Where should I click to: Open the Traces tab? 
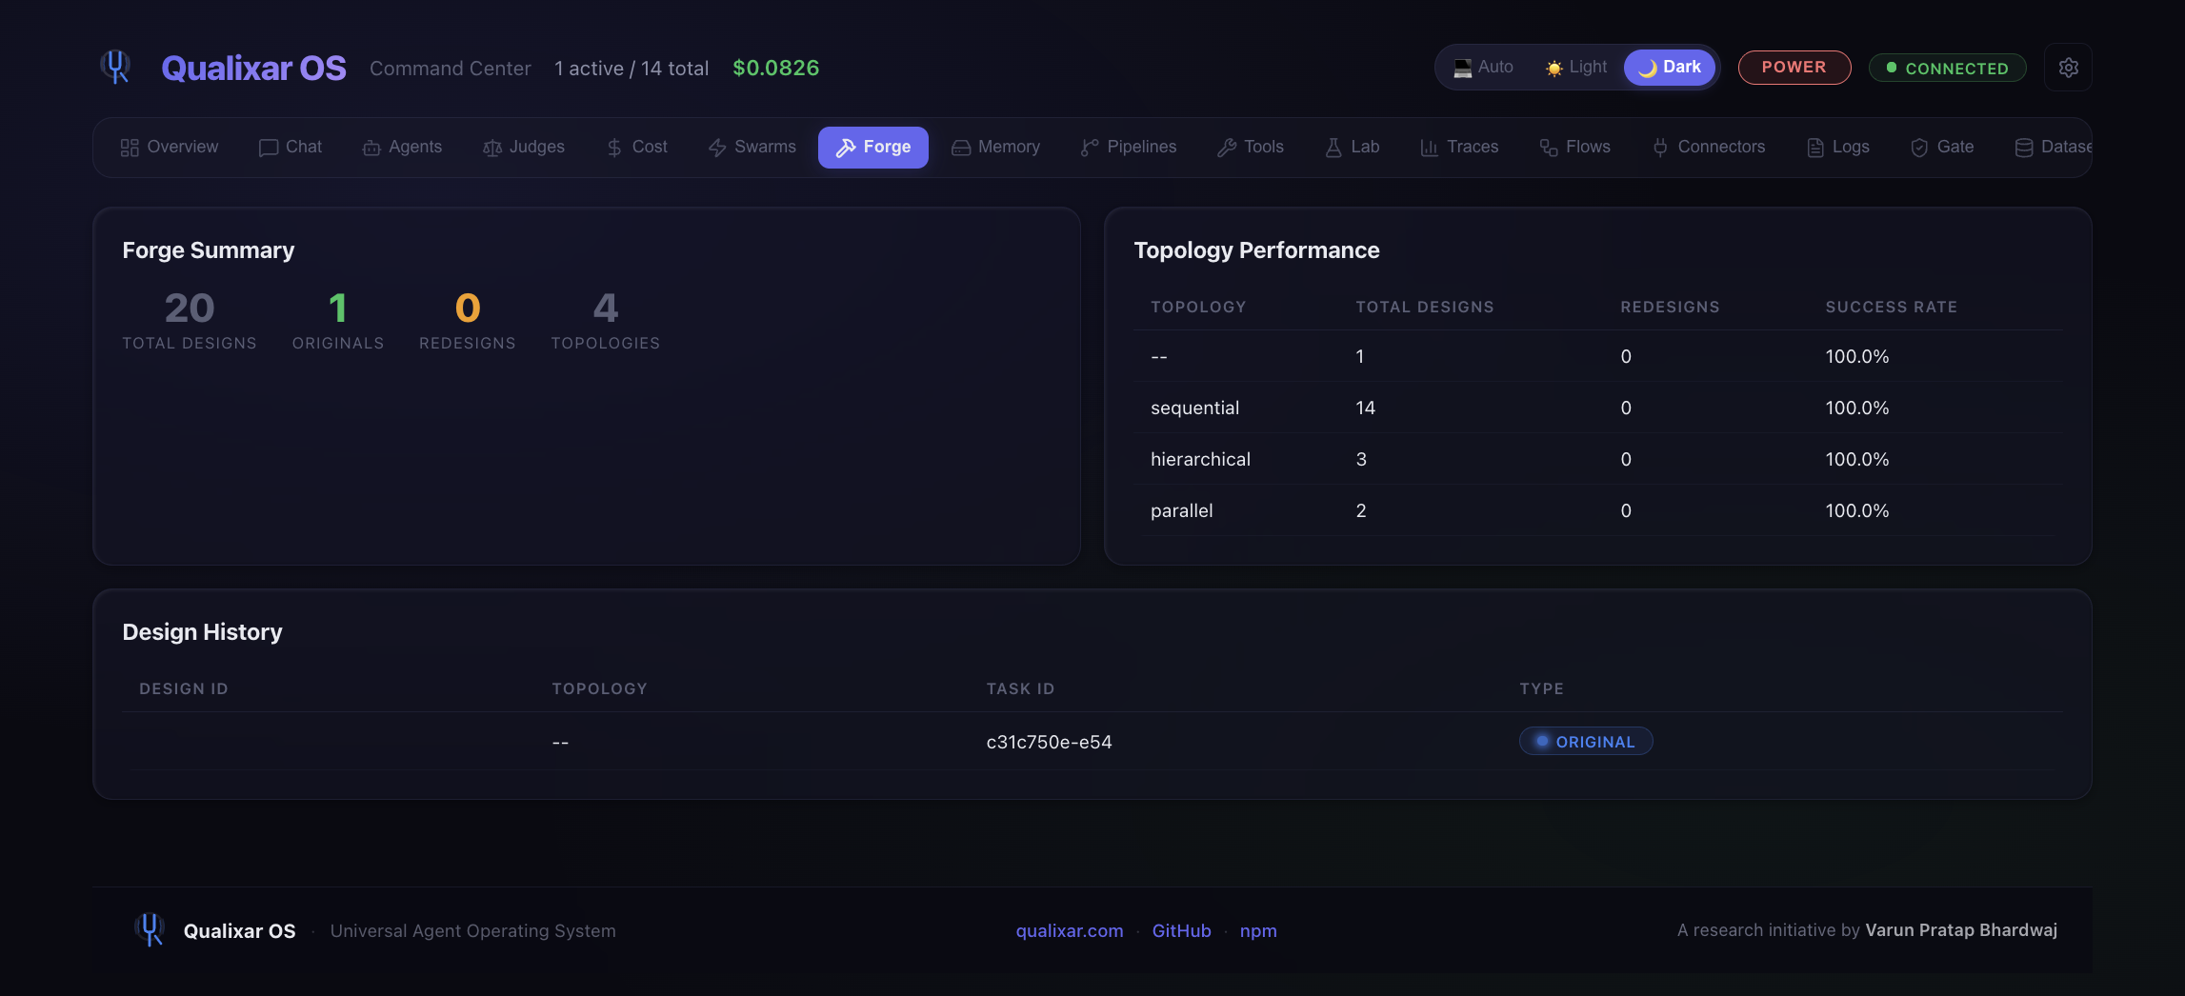click(x=1459, y=148)
